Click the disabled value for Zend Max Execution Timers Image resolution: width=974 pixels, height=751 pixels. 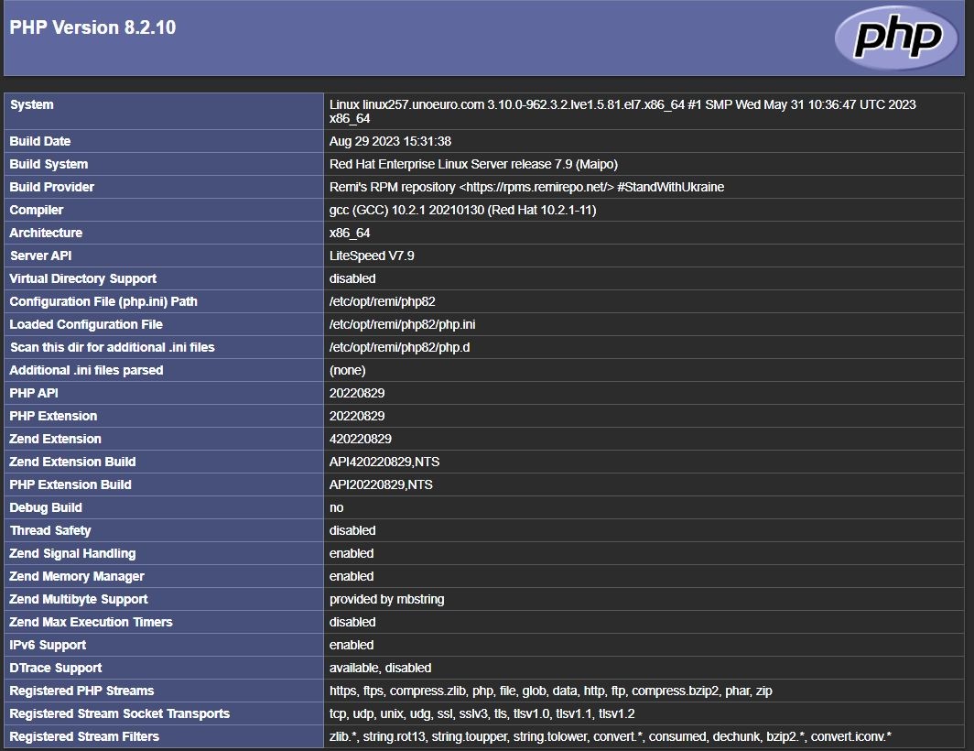(352, 622)
